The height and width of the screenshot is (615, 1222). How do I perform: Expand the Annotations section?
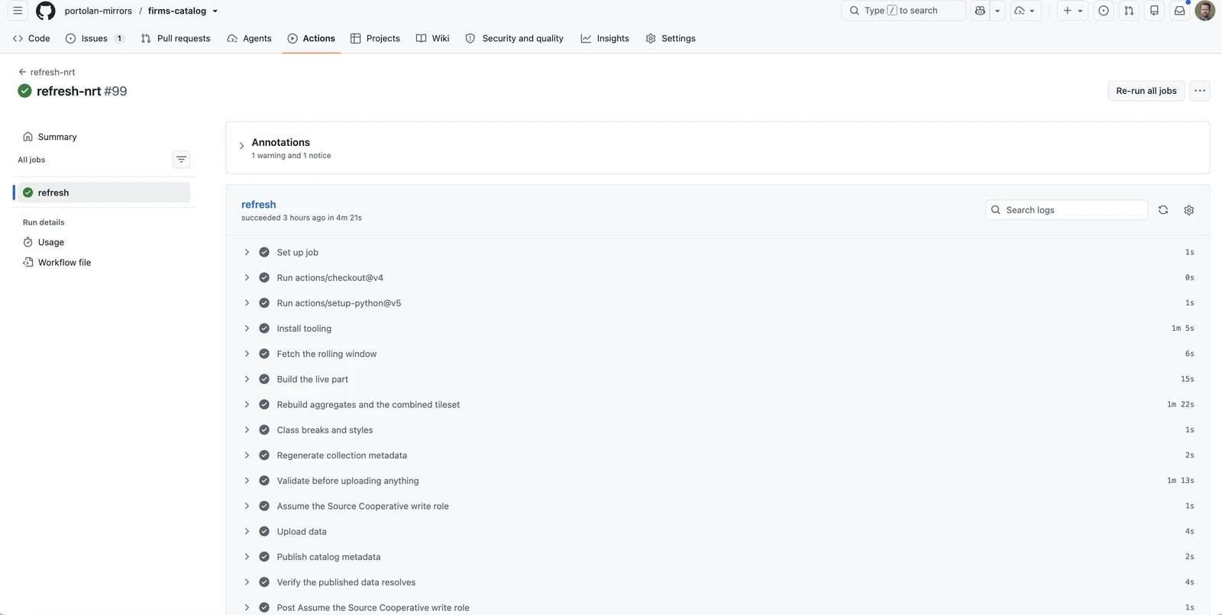click(x=241, y=146)
